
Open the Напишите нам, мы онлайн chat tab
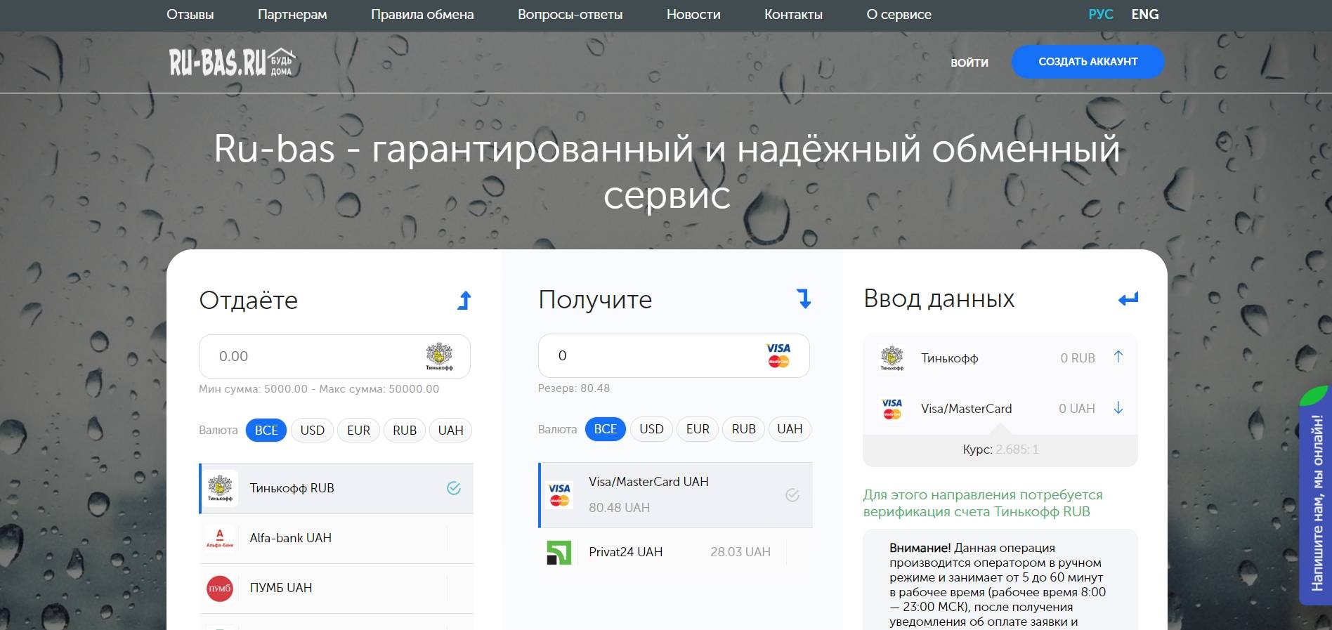coord(1315,496)
